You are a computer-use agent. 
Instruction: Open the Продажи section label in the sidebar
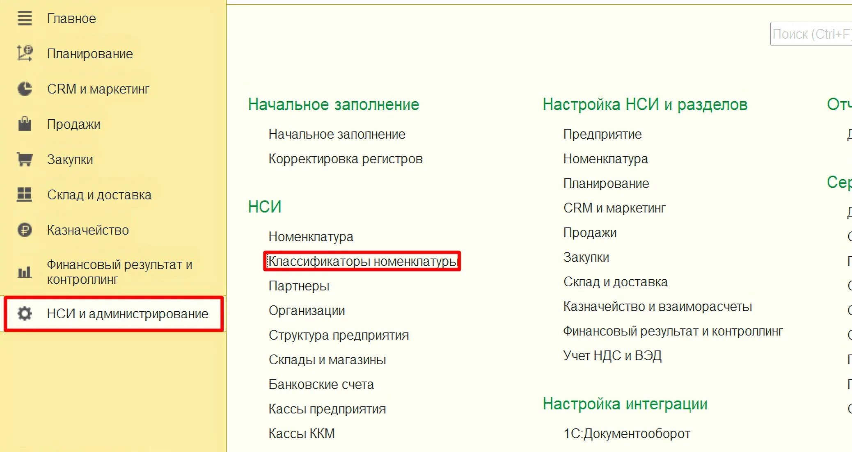tap(73, 124)
